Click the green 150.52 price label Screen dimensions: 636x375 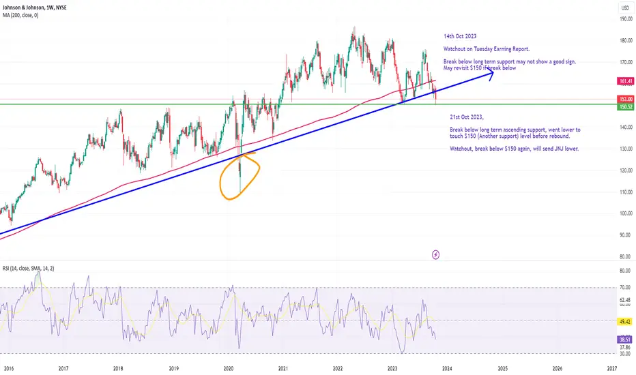coord(626,106)
